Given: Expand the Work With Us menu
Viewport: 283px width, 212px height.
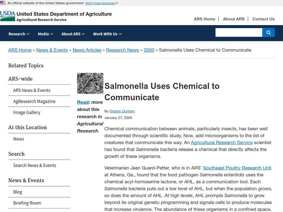Looking at the screenshot, I should (107, 34).
